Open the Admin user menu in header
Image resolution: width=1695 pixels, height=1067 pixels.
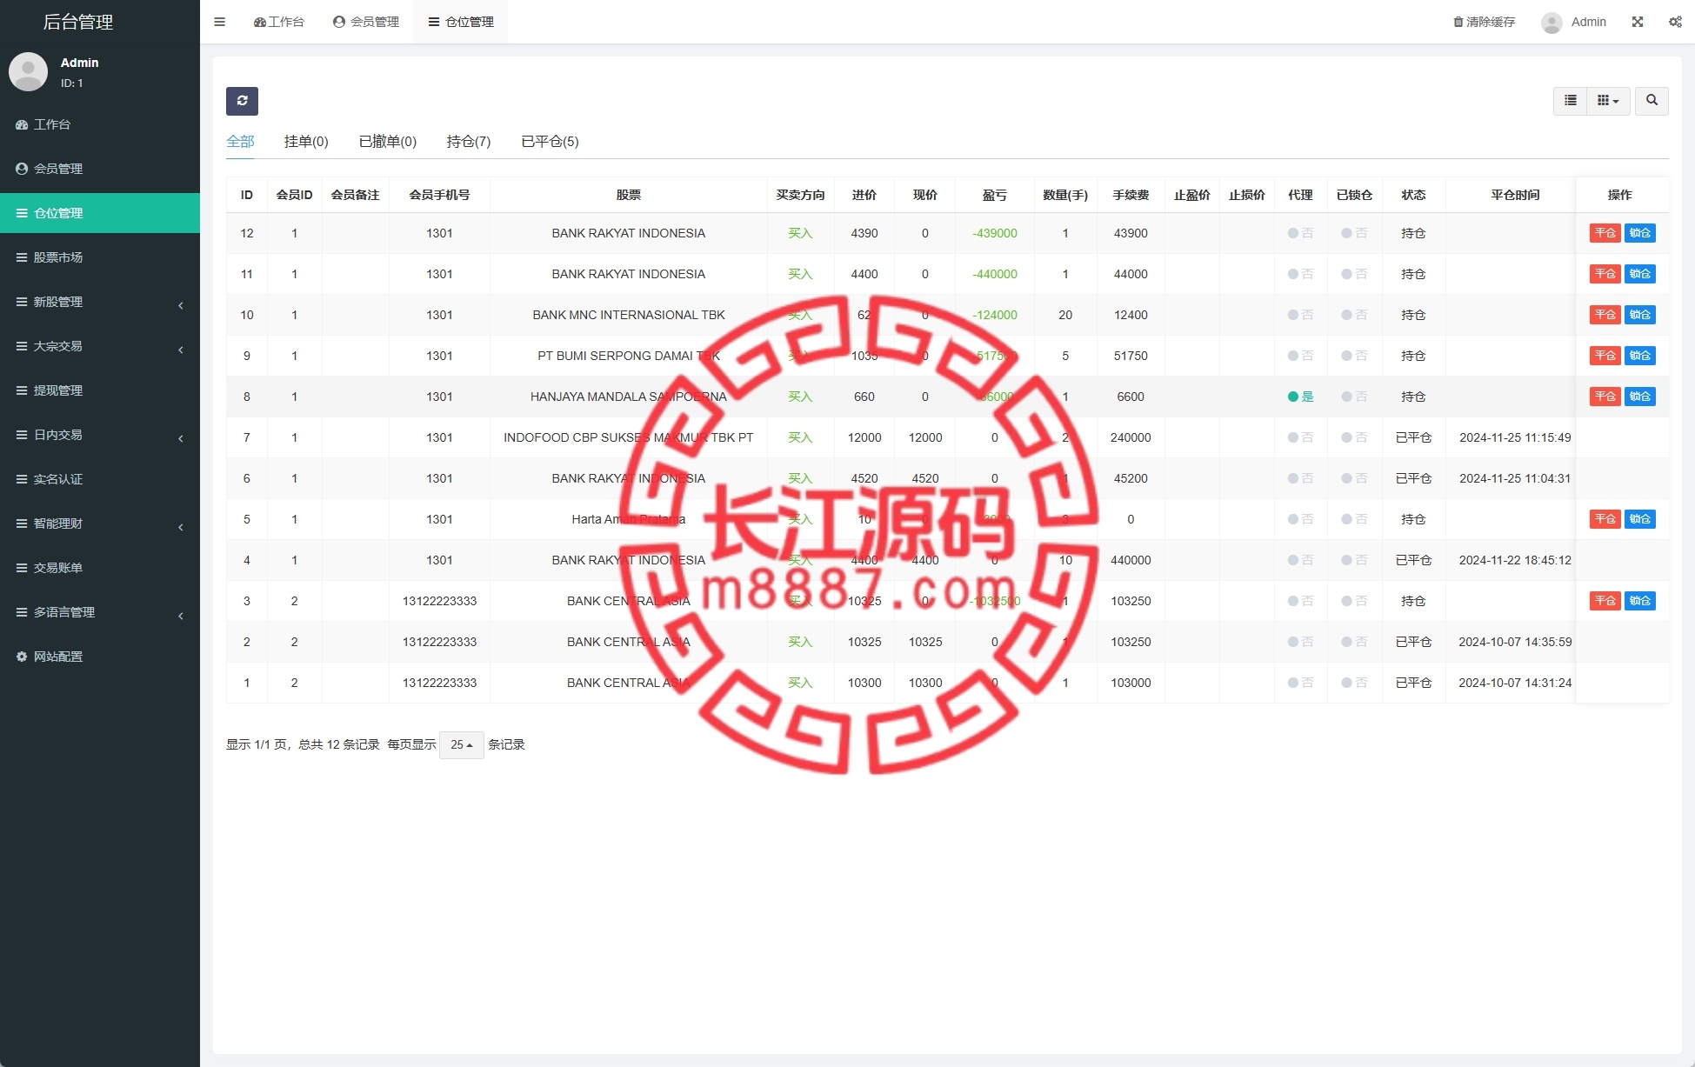tap(1574, 22)
